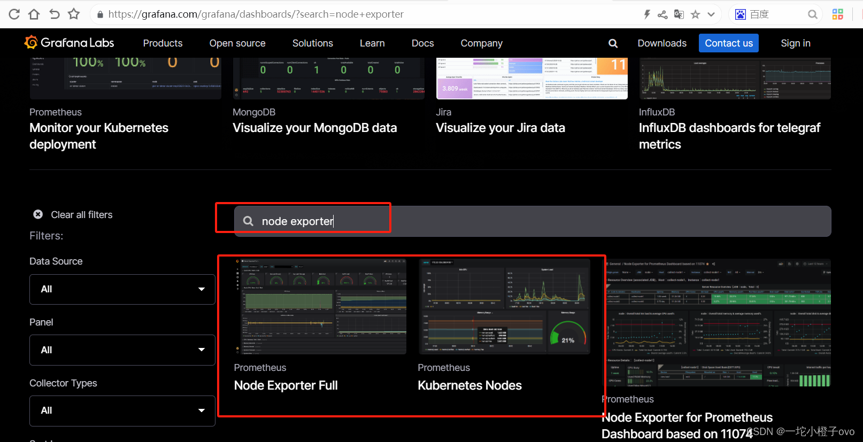Click the Kubernetes Nodes title

pyautogui.click(x=470, y=385)
